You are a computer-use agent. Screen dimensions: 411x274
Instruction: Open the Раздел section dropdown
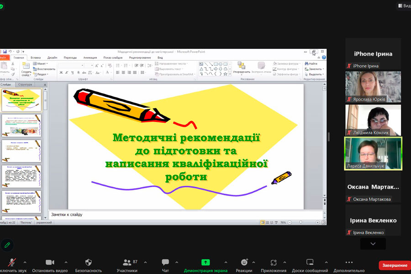pos(41,74)
